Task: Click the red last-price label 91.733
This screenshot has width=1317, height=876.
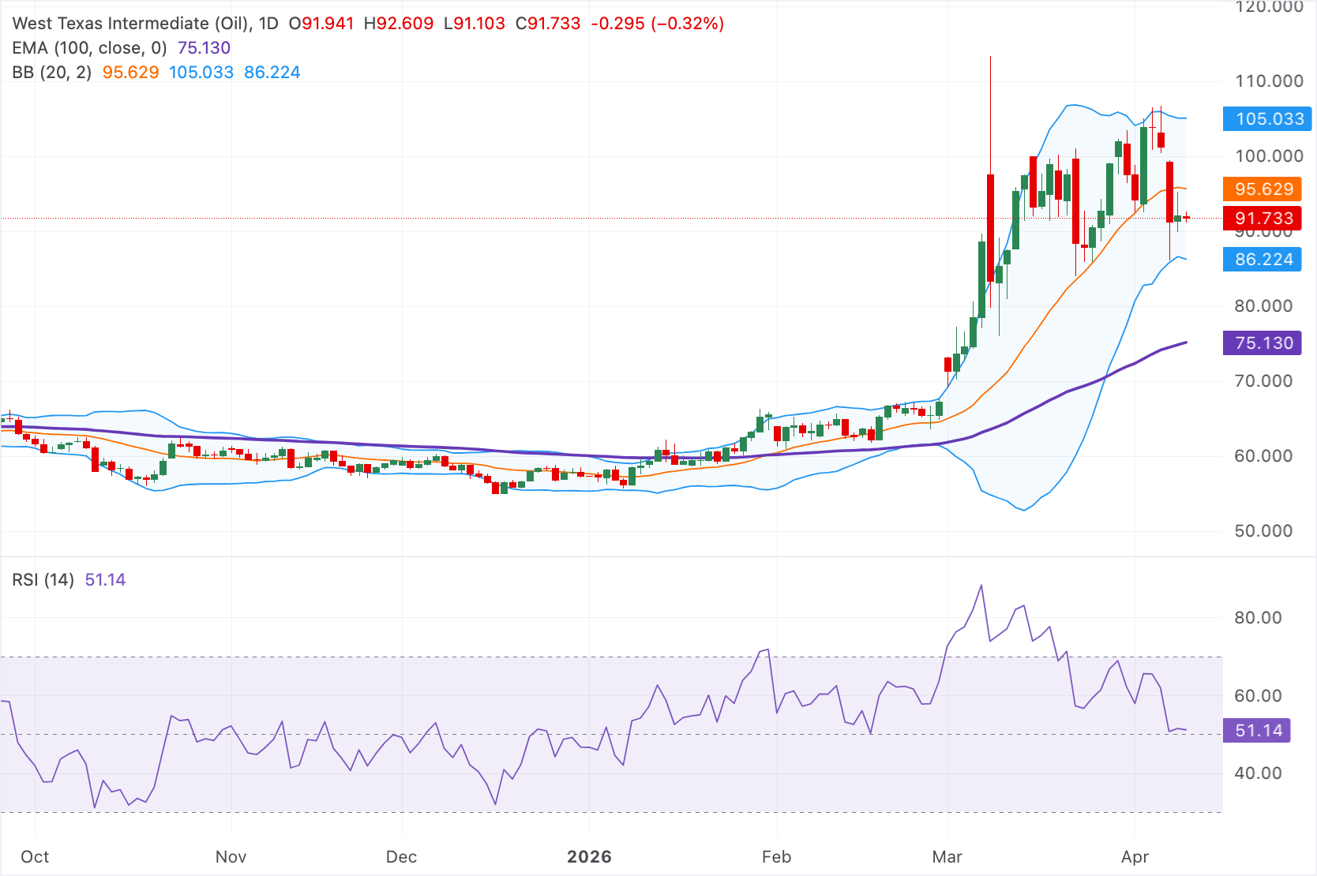Action: (x=1263, y=219)
